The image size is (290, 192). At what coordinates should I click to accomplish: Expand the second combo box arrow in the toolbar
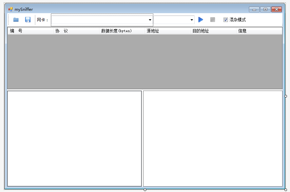click(192, 20)
